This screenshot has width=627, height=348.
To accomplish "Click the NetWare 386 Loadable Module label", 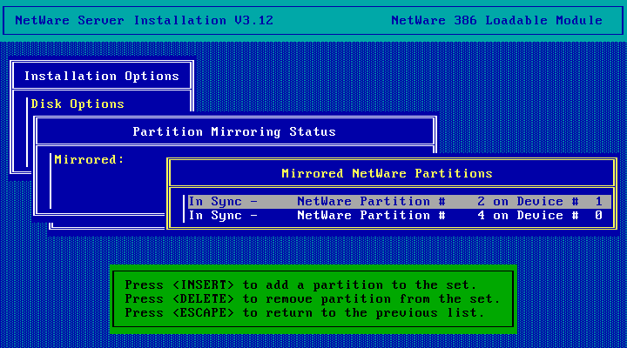I will click(496, 20).
